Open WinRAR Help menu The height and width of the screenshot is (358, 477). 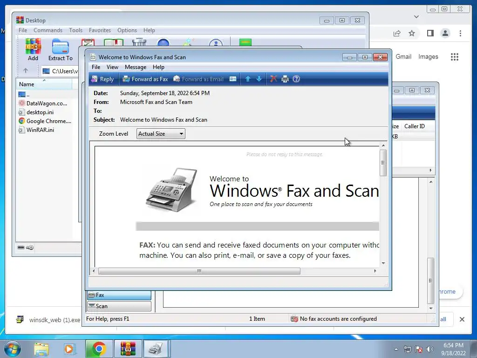click(x=149, y=30)
